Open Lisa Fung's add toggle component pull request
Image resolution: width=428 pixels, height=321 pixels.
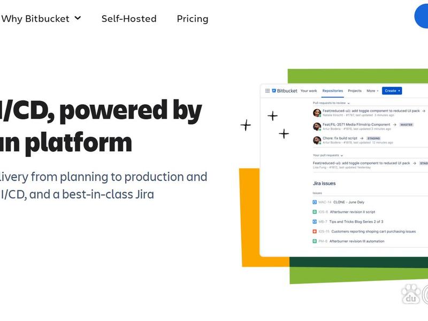[361, 163]
